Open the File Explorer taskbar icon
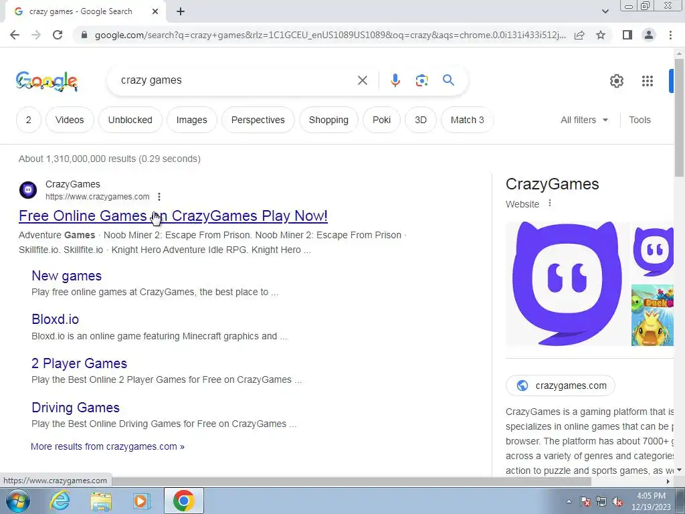The width and height of the screenshot is (685, 514). [101, 501]
